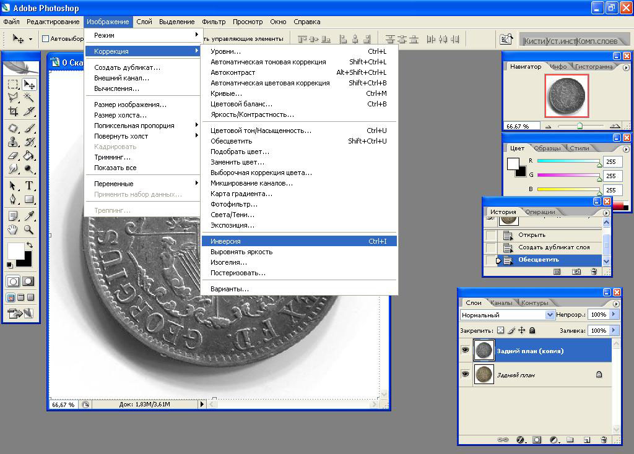Open the Непрозр. opacity slider arrow

(614, 314)
